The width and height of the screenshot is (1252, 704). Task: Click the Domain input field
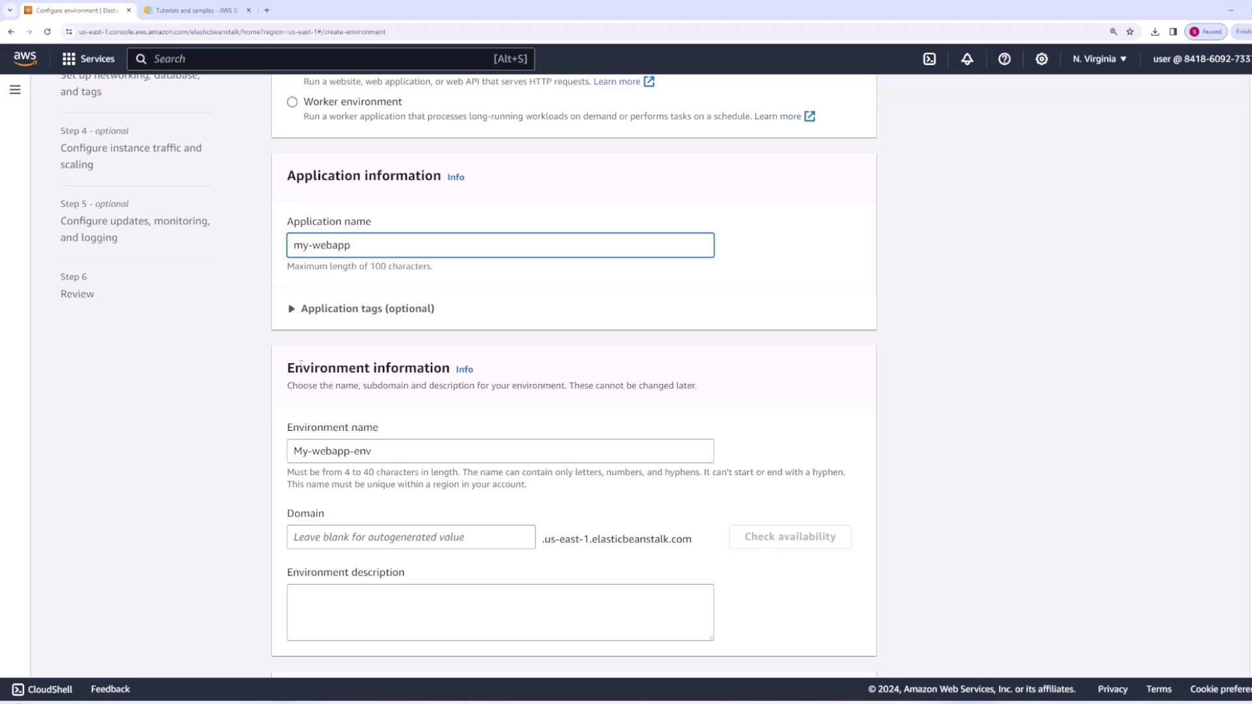pyautogui.click(x=411, y=537)
